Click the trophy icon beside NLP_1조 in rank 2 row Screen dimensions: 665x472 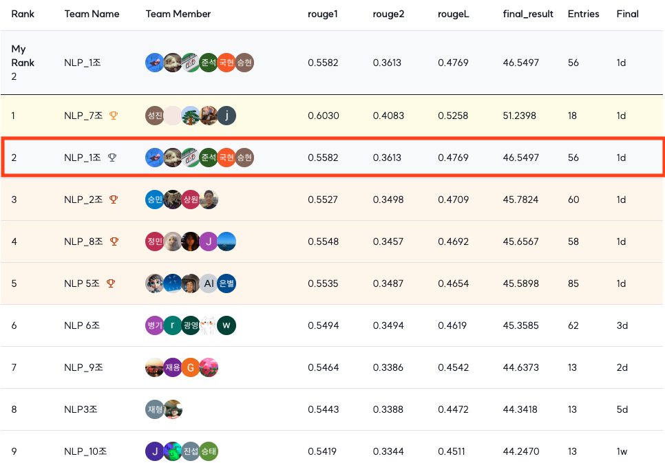tap(112, 157)
